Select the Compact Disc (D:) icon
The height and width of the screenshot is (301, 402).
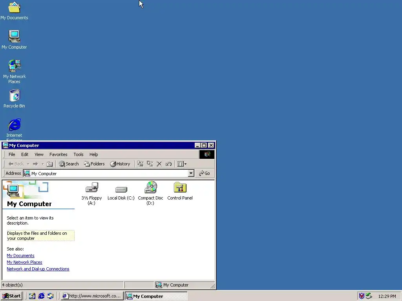151,187
